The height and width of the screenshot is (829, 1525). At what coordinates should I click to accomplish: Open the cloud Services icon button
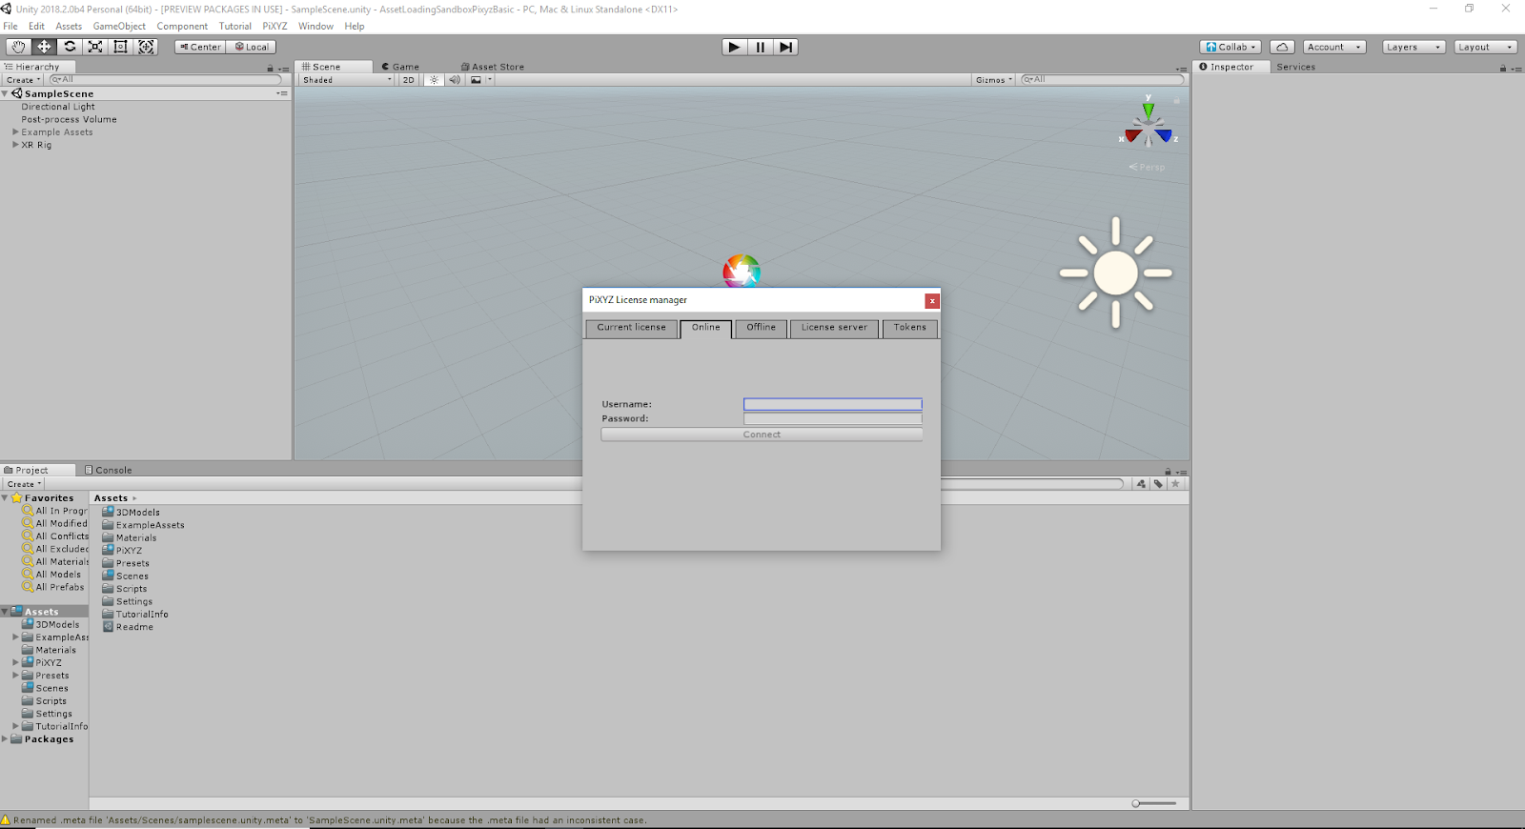[1282, 47]
